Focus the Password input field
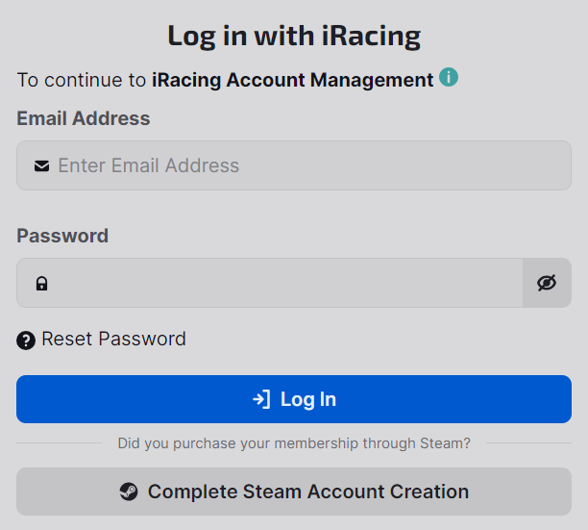This screenshot has height=530, width=588. [x=270, y=283]
